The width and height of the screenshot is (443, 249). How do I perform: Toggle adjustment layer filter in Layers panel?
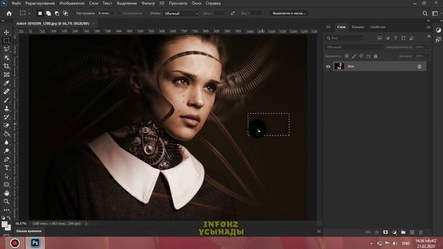(x=388, y=38)
